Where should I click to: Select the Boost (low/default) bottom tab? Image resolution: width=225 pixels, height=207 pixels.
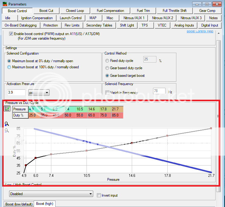pyautogui.click(x=19, y=204)
